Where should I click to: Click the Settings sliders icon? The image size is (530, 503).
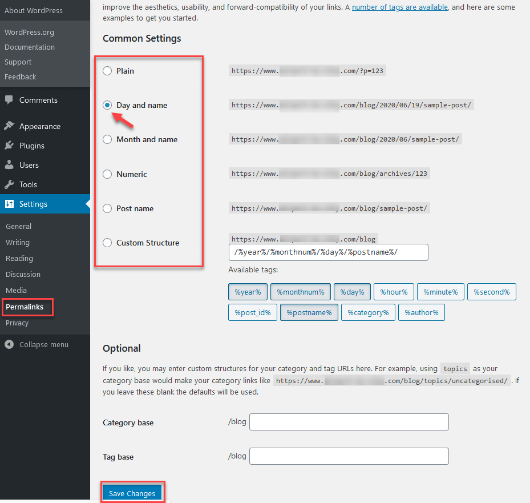click(x=10, y=204)
